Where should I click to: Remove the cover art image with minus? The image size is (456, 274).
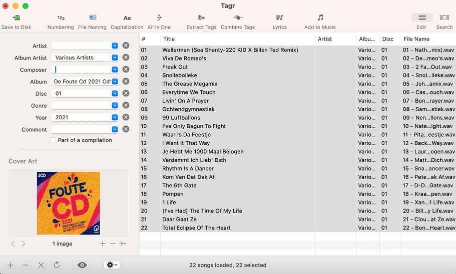(x=113, y=244)
